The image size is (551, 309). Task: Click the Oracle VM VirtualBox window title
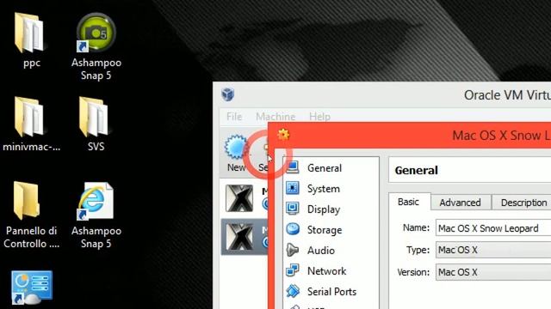click(x=507, y=95)
